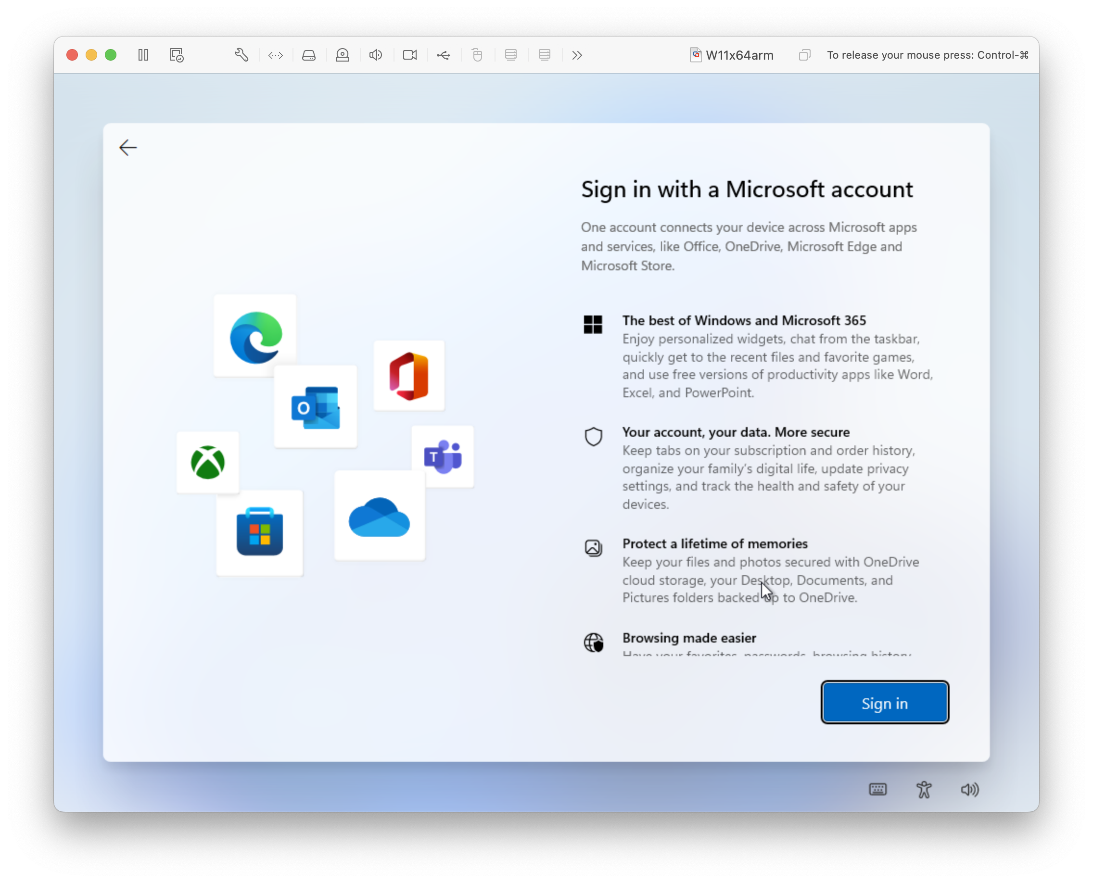Click the serial console toolbar icon
The width and height of the screenshot is (1093, 883).
[511, 55]
